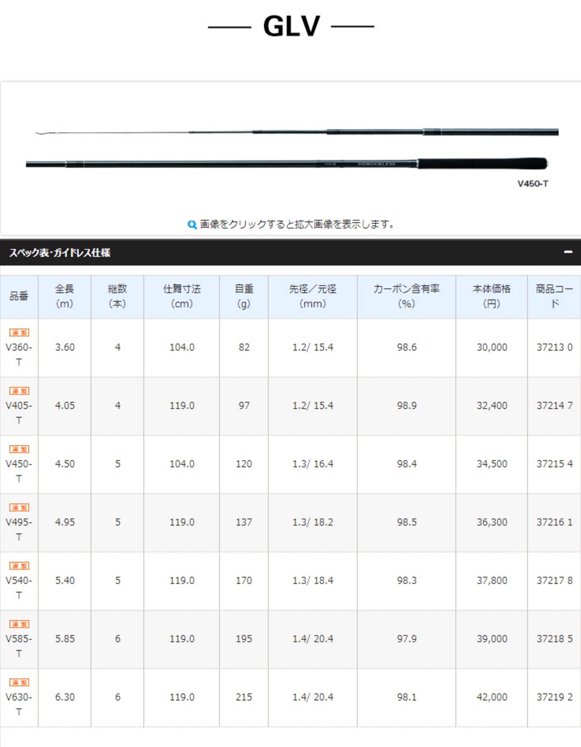Click the 全長(m) column header
581x747 pixels.
click(65, 296)
